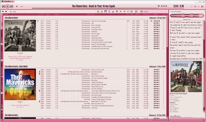Click the waveform in Track Information panel

click(187, 16)
